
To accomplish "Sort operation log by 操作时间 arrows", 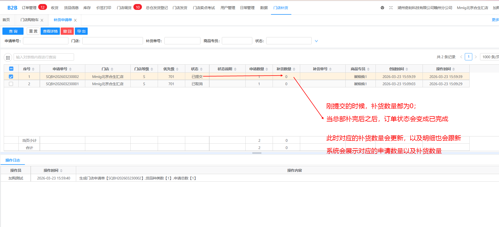I will [61, 171].
